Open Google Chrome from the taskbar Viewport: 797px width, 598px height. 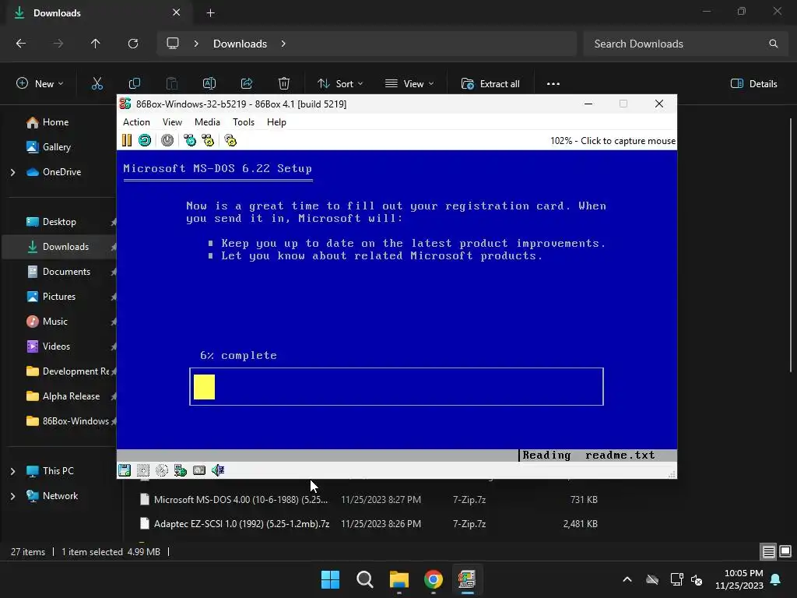(x=434, y=579)
